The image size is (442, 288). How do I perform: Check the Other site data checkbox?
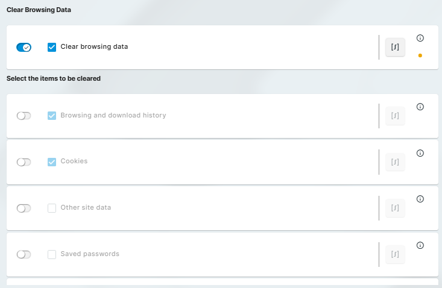click(x=52, y=208)
